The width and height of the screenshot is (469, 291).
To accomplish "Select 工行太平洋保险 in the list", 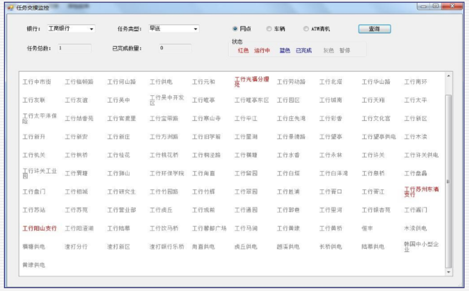I will 39,118.
